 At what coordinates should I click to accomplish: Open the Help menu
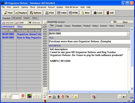(89, 7)
